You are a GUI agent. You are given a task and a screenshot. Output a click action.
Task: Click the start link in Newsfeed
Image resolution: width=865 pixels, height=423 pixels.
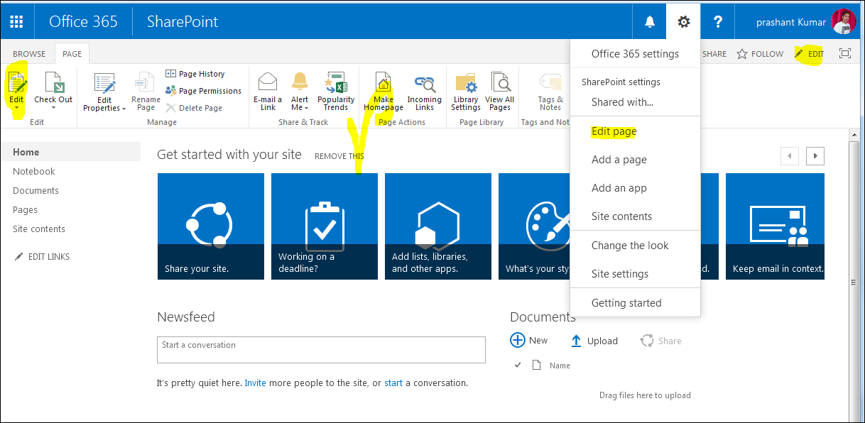393,383
